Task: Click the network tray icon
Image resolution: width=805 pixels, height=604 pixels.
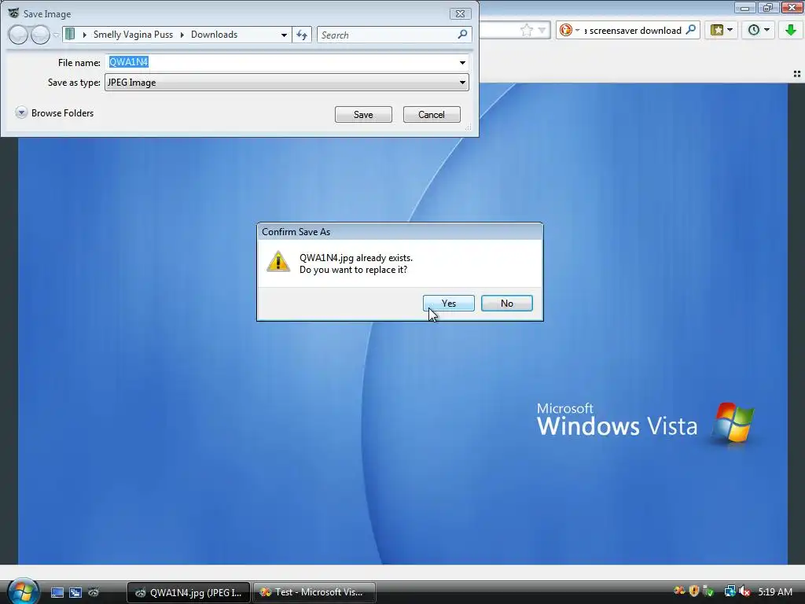Action: pos(730,591)
